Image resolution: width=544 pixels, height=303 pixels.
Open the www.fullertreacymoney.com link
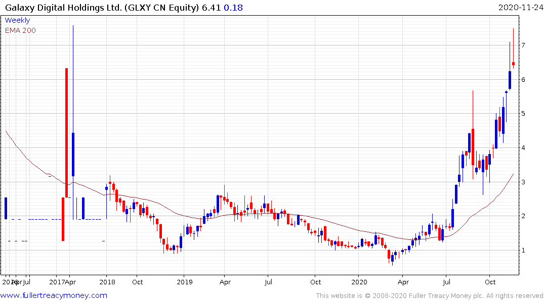coord(54,295)
